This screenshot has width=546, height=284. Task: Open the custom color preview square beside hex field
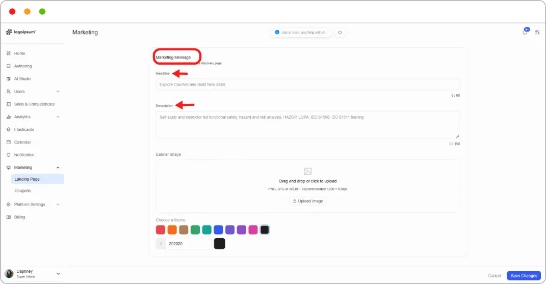(x=219, y=244)
